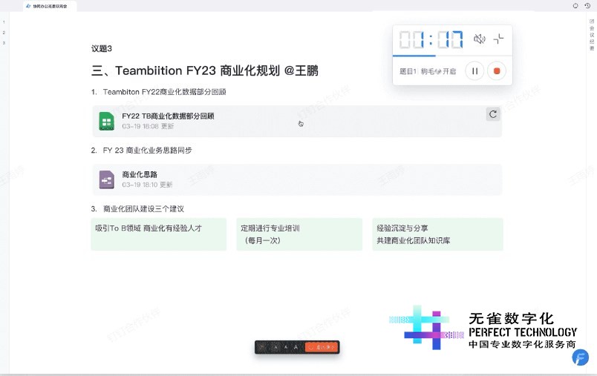The image size is (597, 376).
Task: Click text Teambiton FY22商业化数据部分回顾
Action: (165, 92)
